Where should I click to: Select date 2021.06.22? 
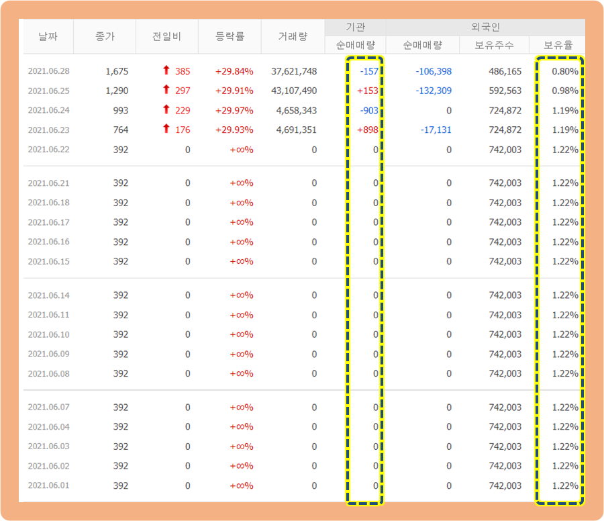tap(49, 150)
